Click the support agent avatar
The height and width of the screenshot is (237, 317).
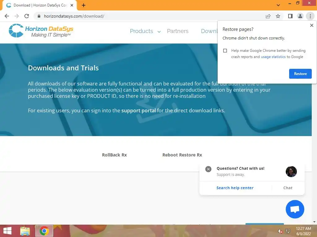[x=291, y=172]
